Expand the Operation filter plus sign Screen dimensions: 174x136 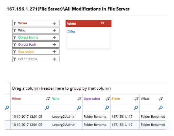54,52
